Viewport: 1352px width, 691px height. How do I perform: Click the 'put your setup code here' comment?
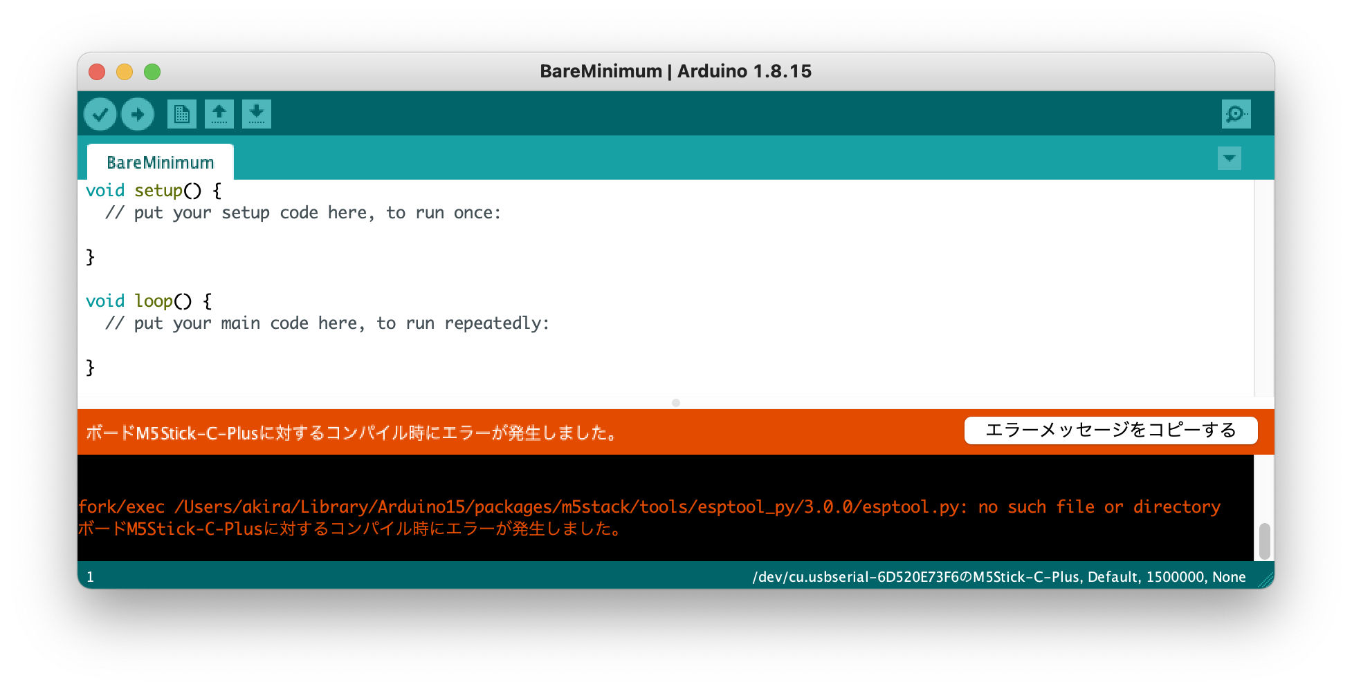pyautogui.click(x=303, y=213)
